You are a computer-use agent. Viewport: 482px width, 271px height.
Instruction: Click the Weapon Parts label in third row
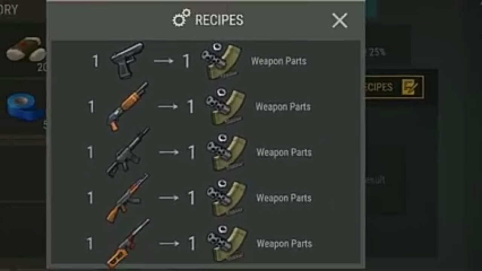284,152
